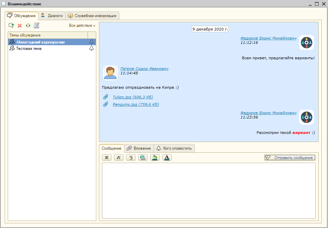Toggle notification bell for Новогодний корпоратив
328x228 pixels.
coord(92,42)
